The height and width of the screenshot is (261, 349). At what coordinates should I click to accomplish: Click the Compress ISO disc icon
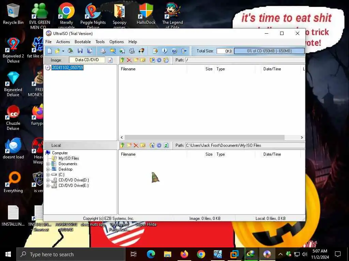122,51
